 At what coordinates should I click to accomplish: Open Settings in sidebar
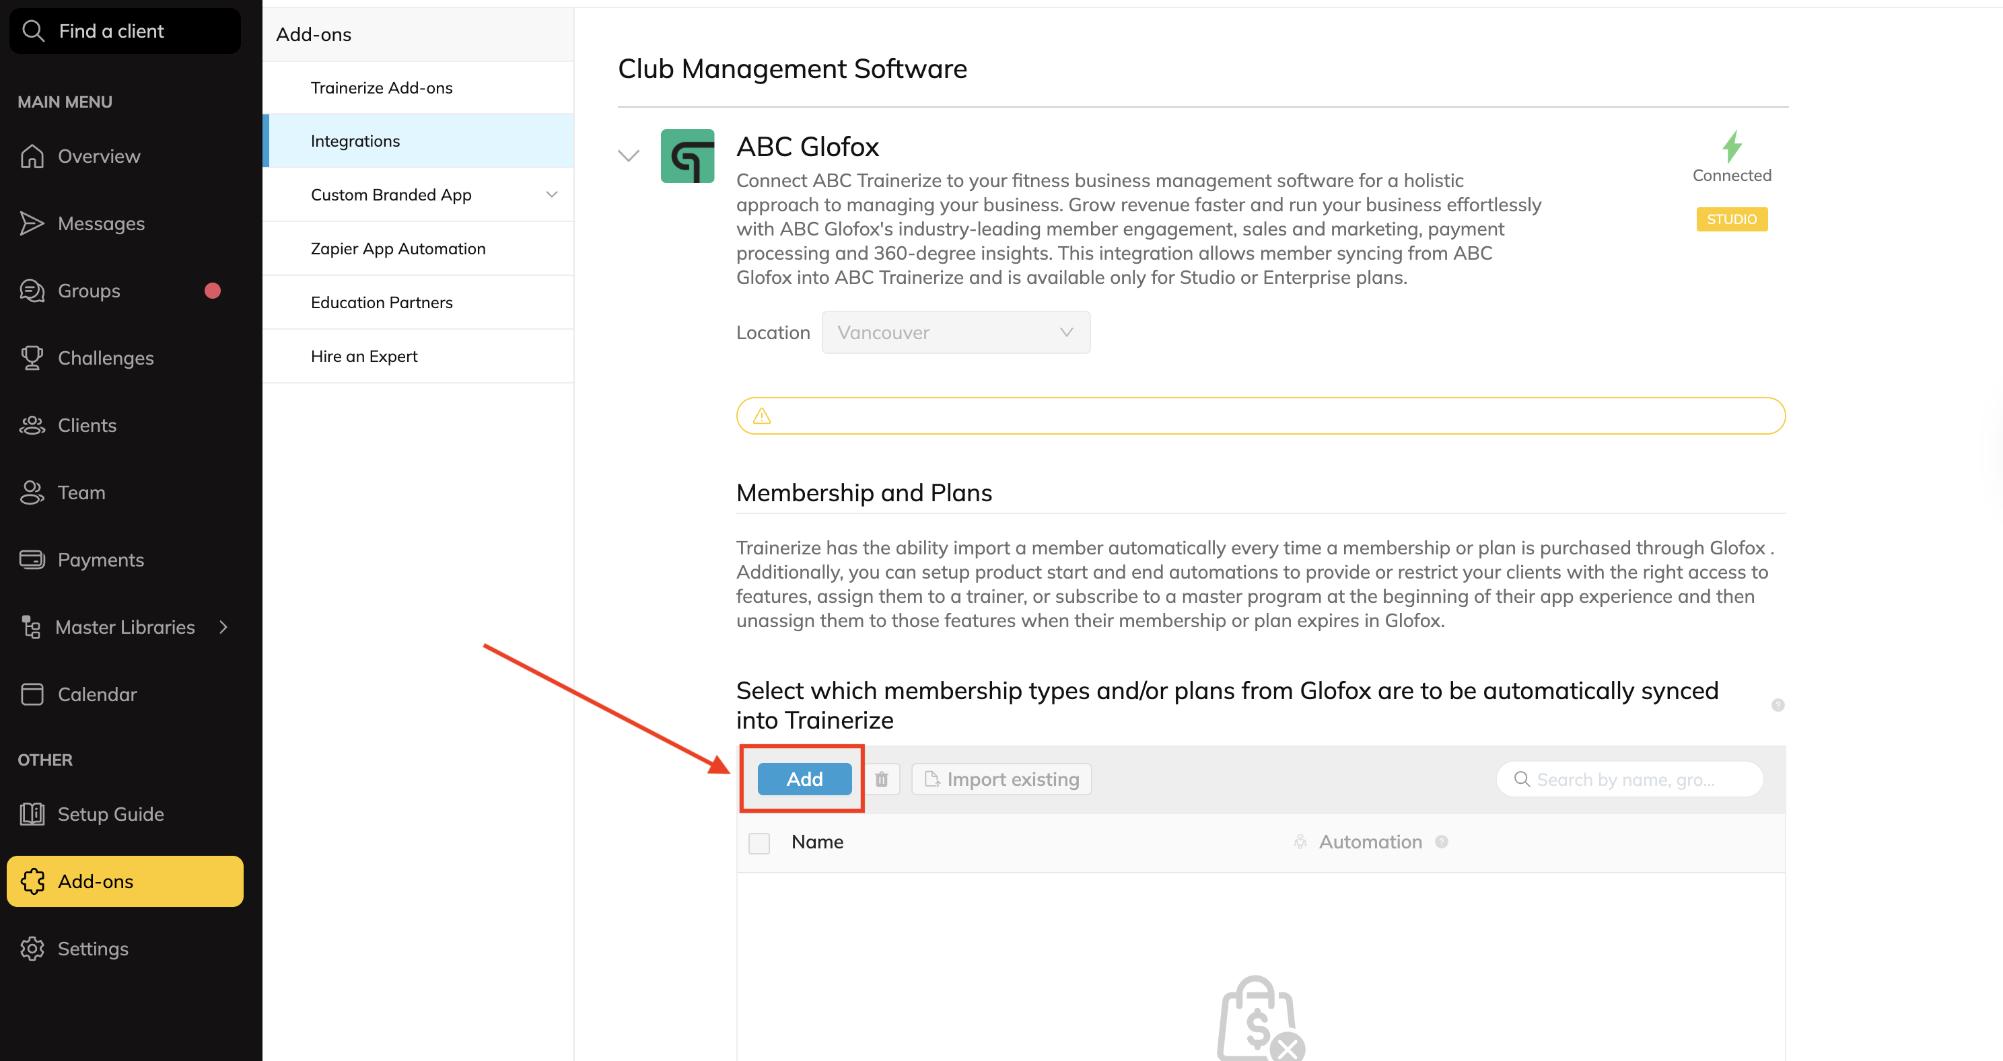point(92,948)
